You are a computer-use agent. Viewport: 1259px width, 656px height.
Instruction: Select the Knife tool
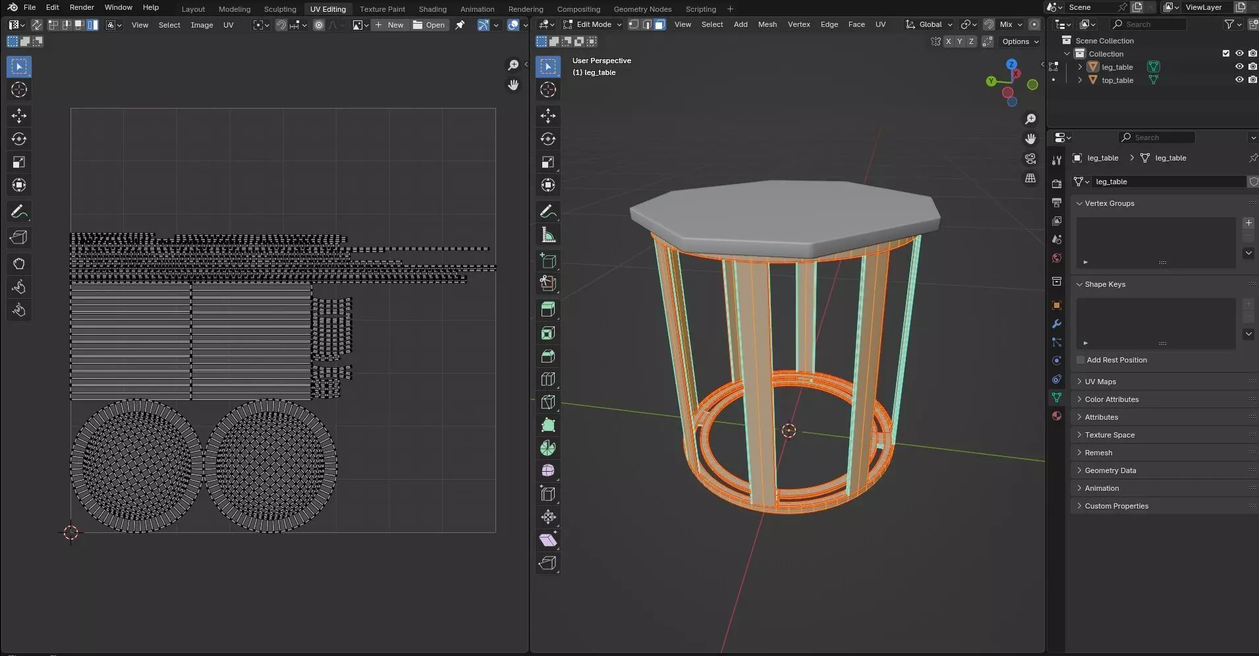click(x=548, y=402)
